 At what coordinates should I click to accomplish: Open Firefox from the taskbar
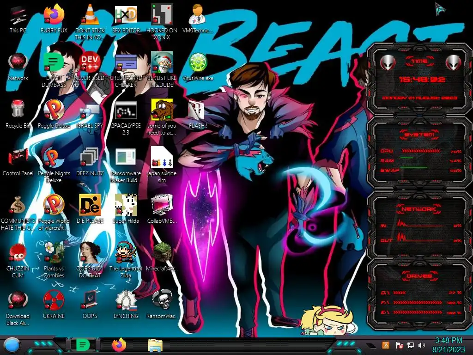[119, 345]
